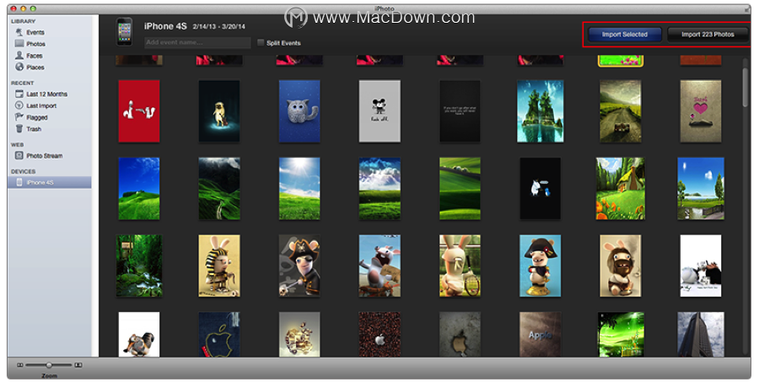Open the Places globe icon
This screenshot has width=759, height=382.
click(19, 67)
